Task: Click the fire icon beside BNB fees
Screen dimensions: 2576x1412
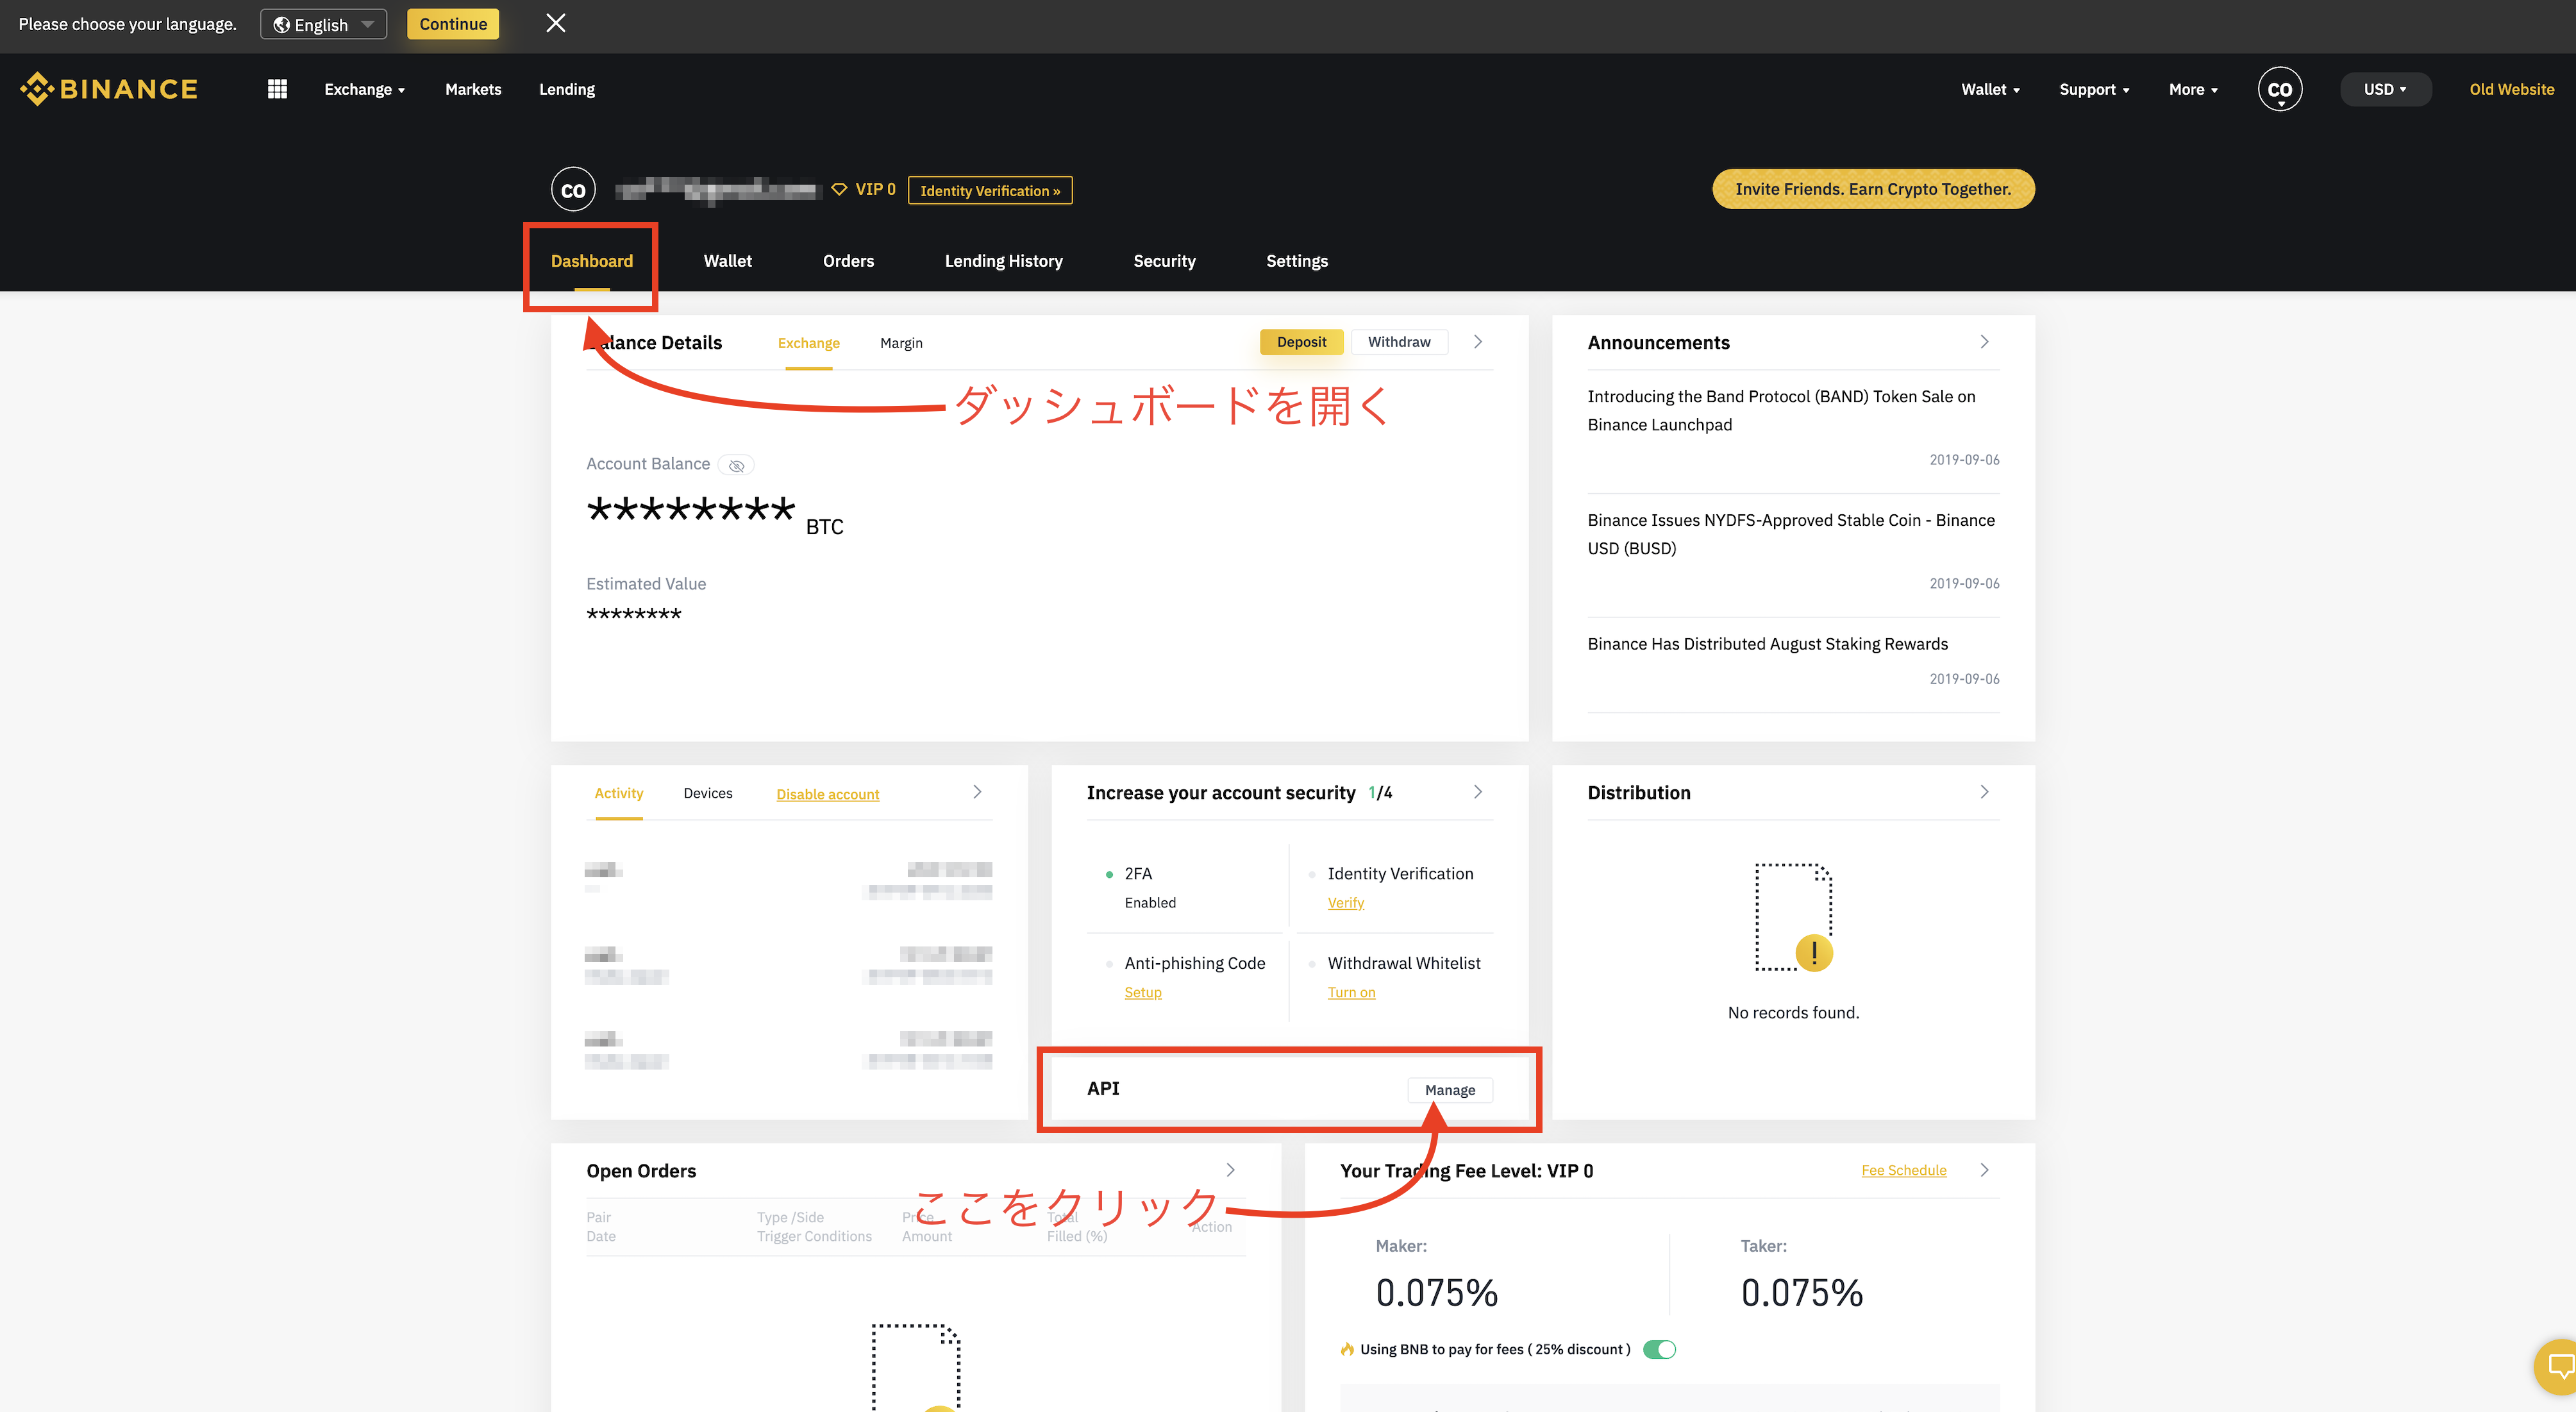Action: 1347,1349
